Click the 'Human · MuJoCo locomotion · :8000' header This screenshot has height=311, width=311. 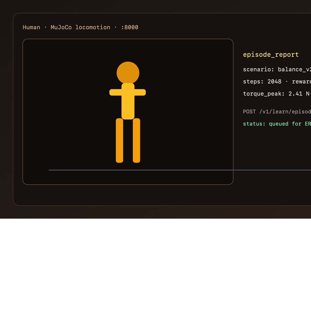(x=80, y=27)
